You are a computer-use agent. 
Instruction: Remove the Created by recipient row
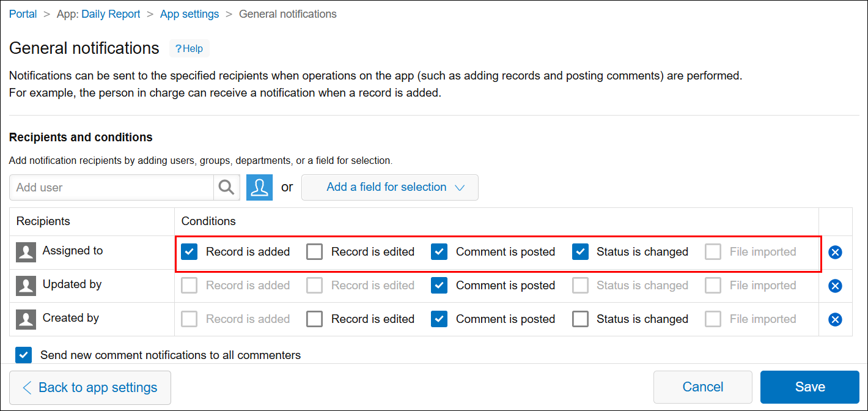[835, 319]
